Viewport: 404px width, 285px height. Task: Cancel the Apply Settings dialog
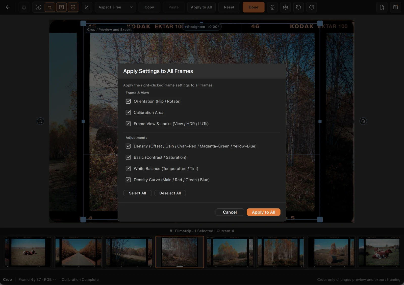pyautogui.click(x=230, y=212)
